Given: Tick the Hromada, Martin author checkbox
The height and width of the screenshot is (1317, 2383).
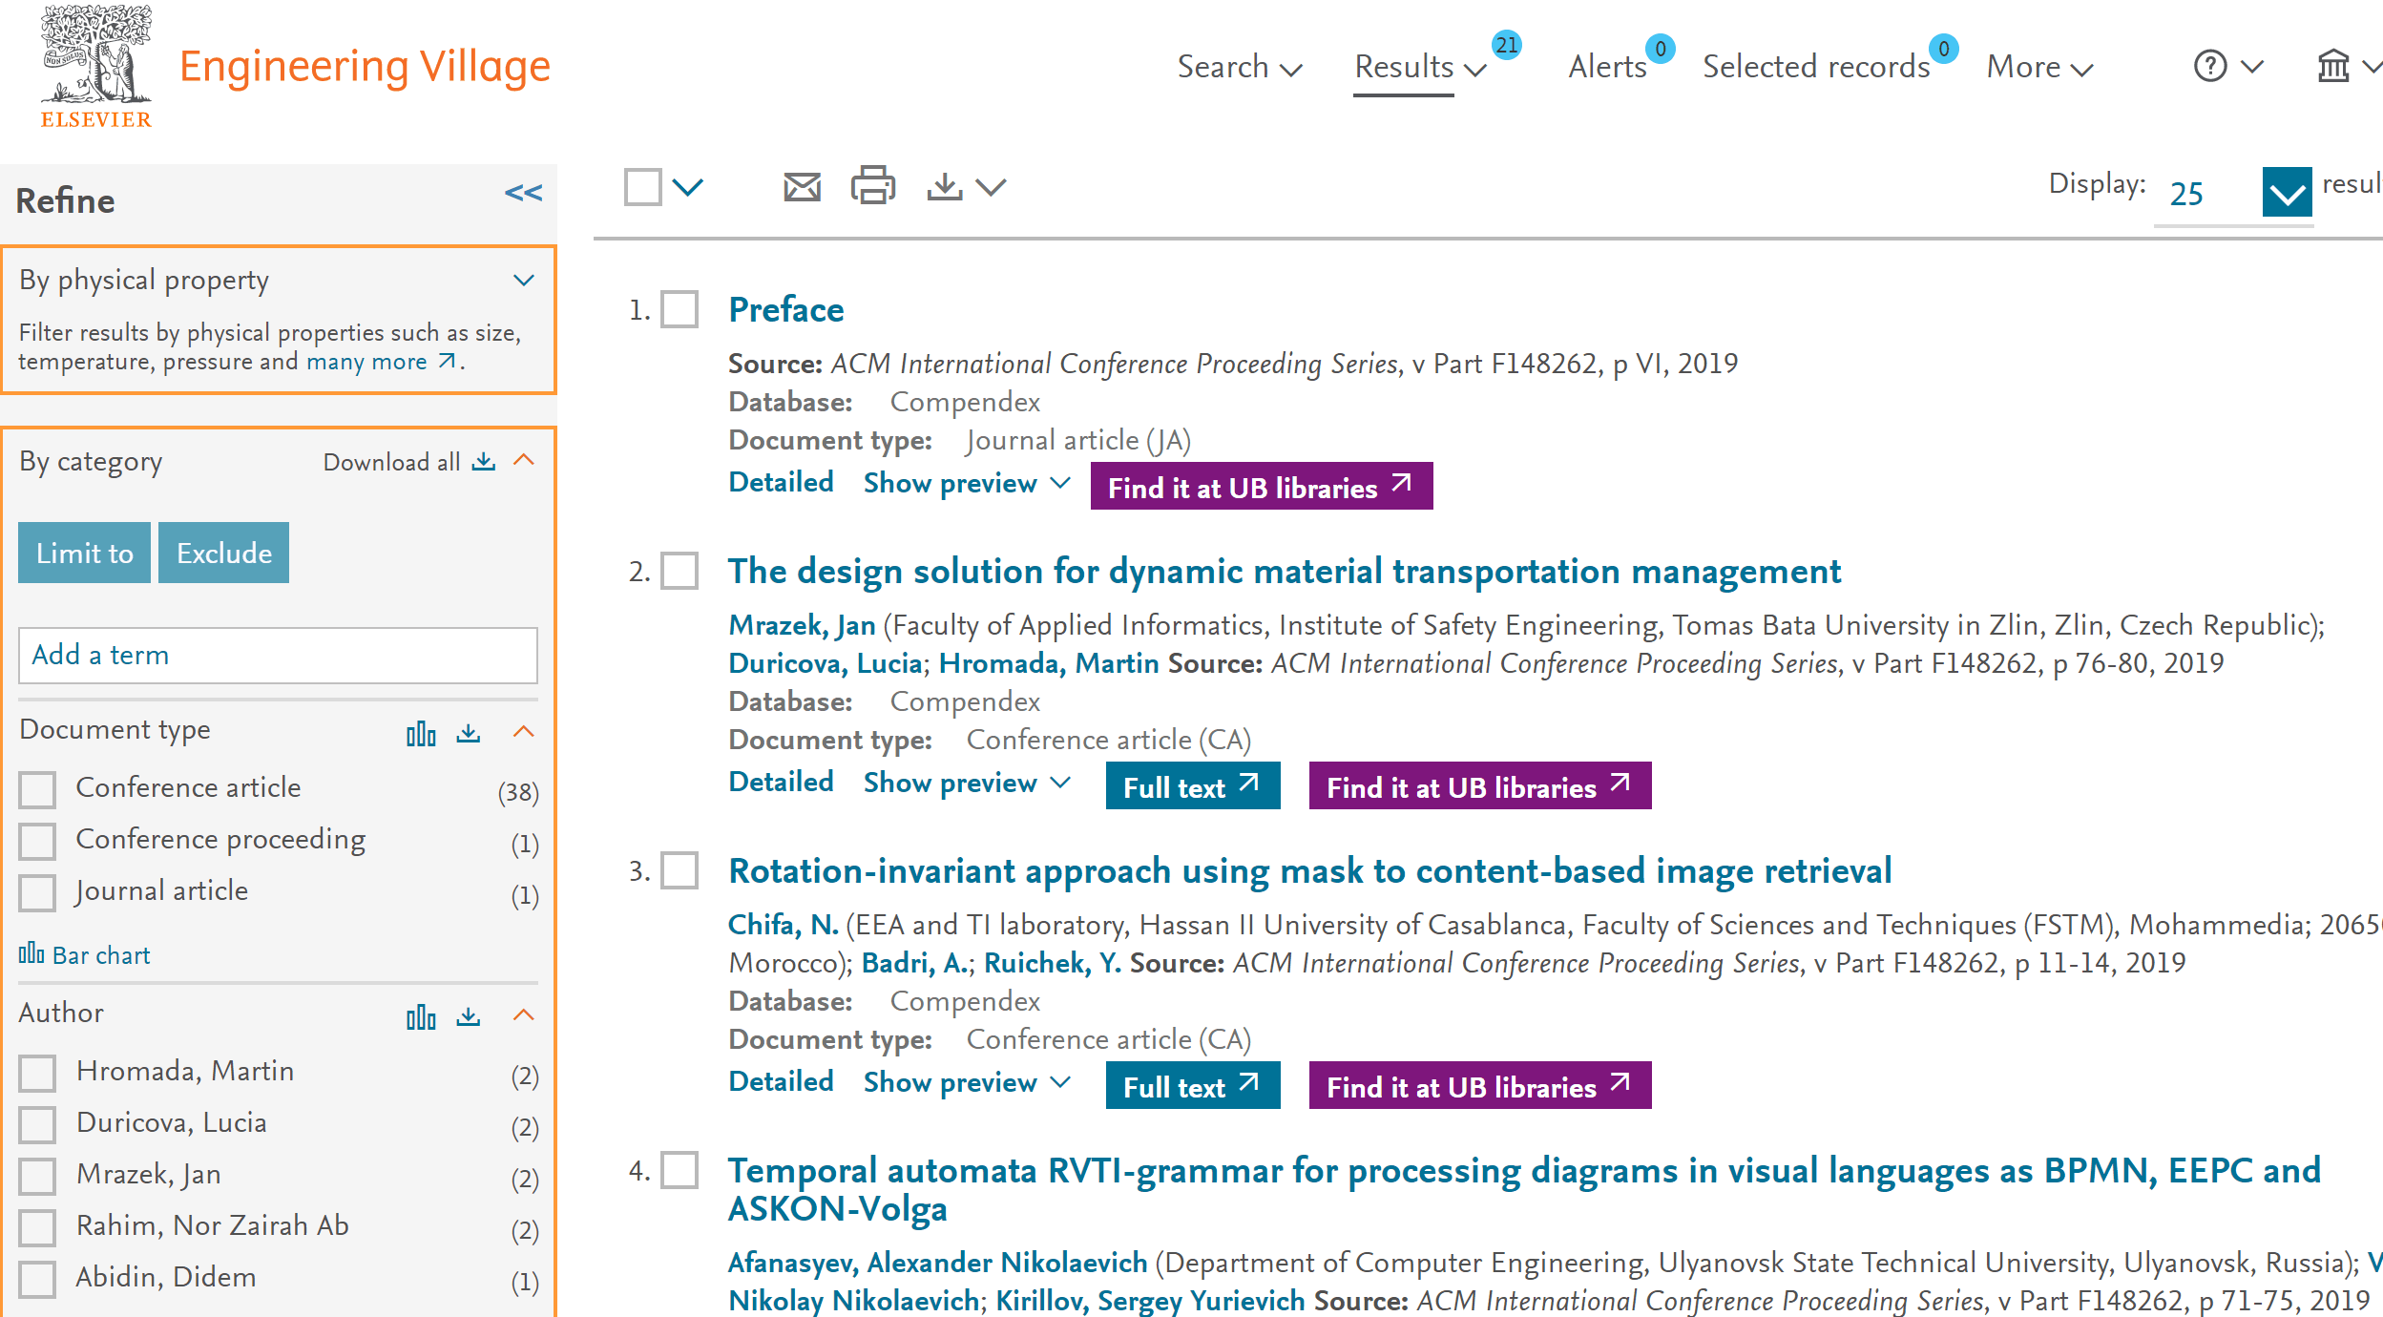Looking at the screenshot, I should tap(38, 1073).
